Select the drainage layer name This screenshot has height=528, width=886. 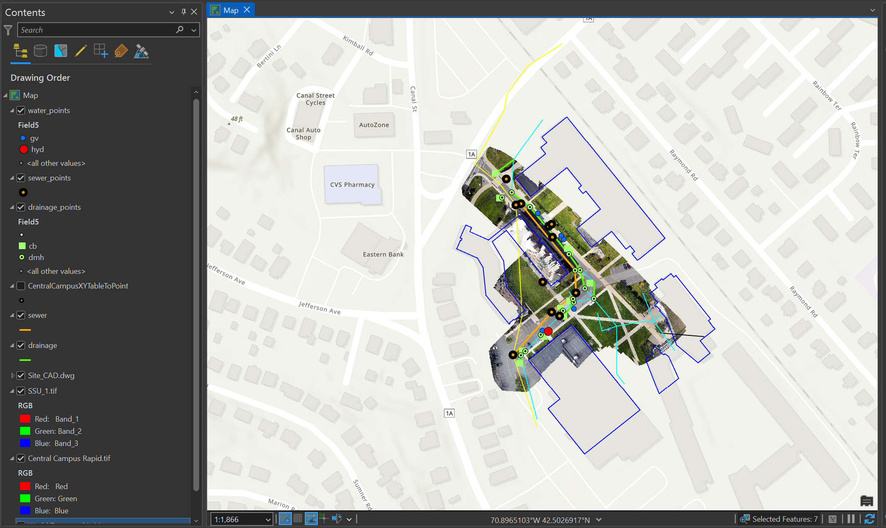(x=42, y=345)
